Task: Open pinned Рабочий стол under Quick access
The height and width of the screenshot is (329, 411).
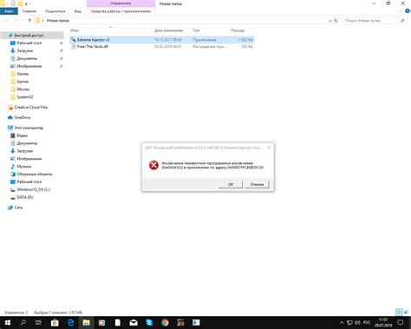Action: [29, 43]
